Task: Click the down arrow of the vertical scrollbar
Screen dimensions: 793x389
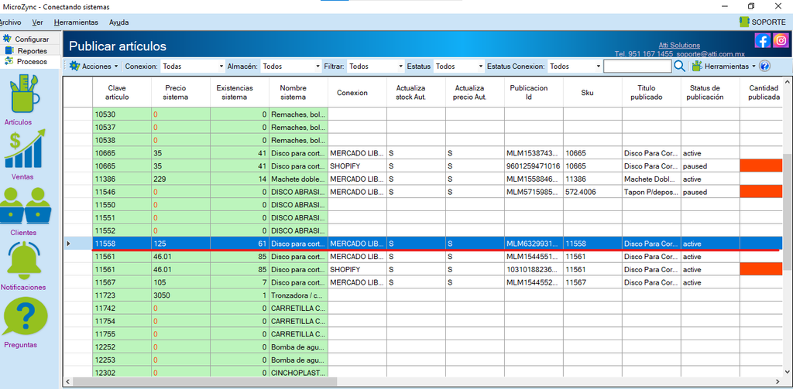Action: click(787, 372)
